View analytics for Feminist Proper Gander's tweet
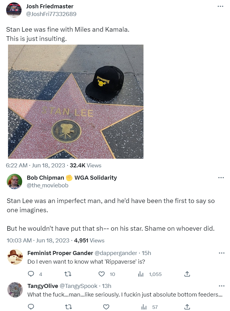230x311 pixels. coord(141,274)
